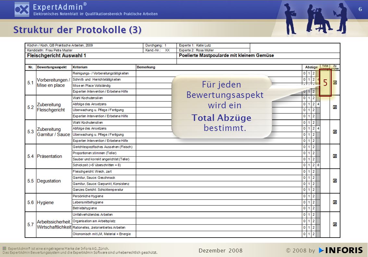The image size is (368, 257).
Task: Click the 'Zubereitung Garnitur / Sauce' aspect cell
Action: point(53,132)
